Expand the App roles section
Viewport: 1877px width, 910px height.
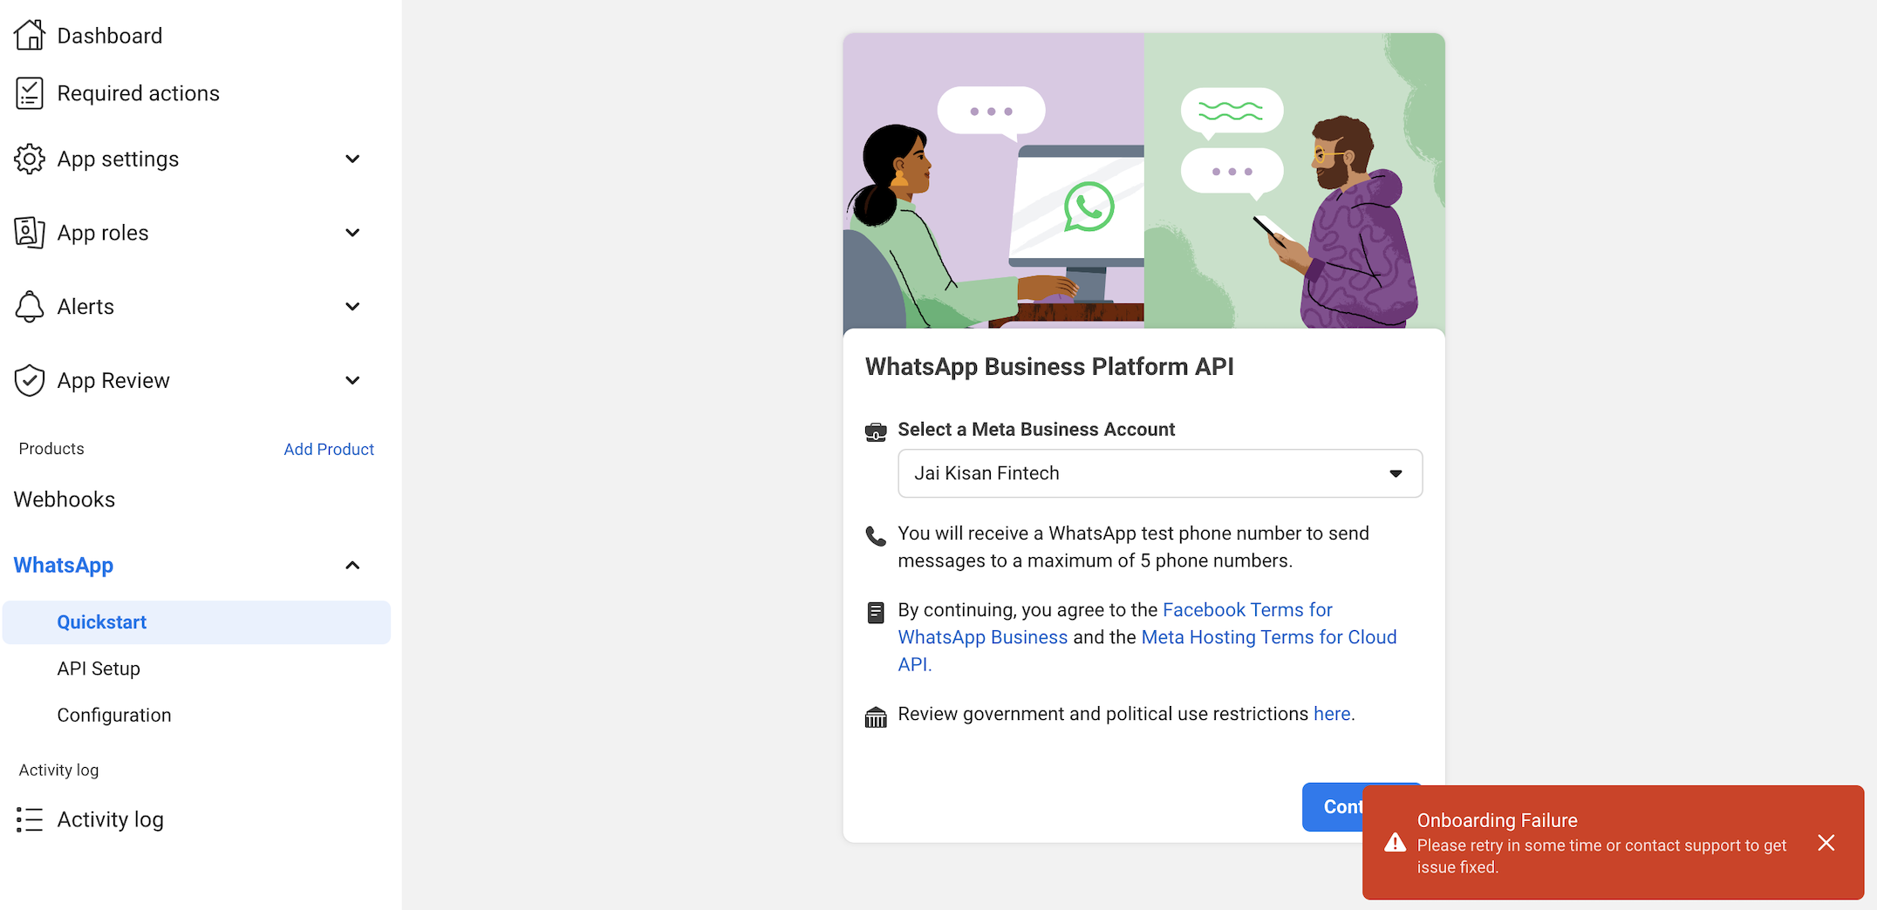click(x=352, y=233)
